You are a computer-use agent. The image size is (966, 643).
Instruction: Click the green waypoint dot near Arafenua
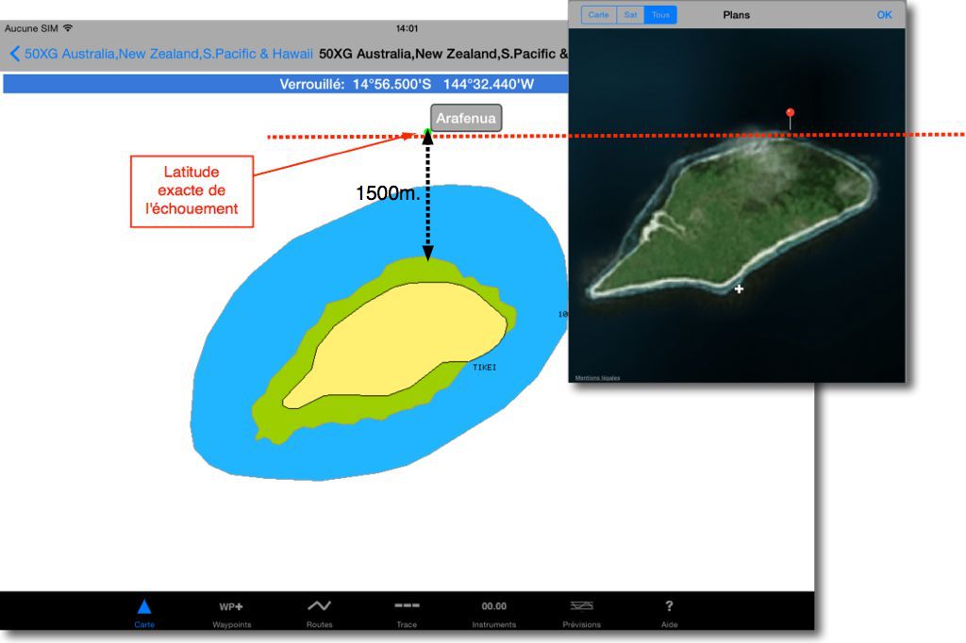[427, 131]
